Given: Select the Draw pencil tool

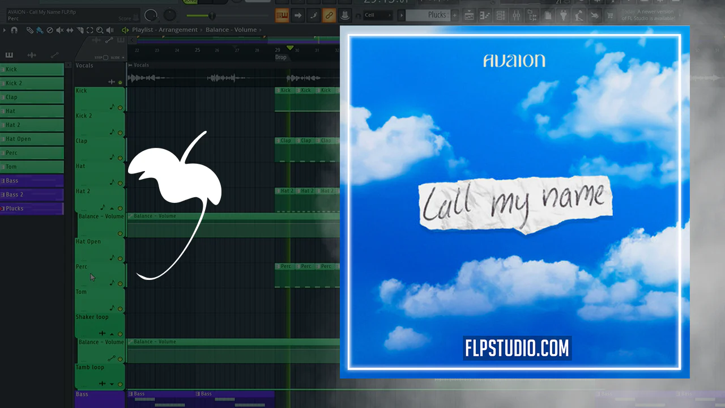Looking at the screenshot, I should point(30,30).
